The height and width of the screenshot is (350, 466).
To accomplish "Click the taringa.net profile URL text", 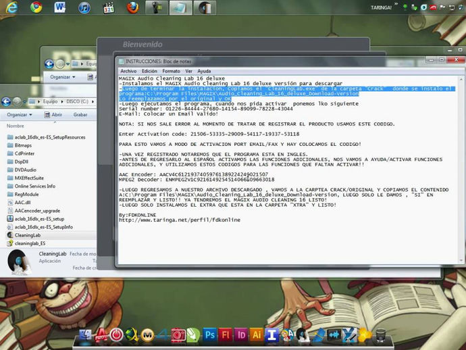I will [180, 220].
